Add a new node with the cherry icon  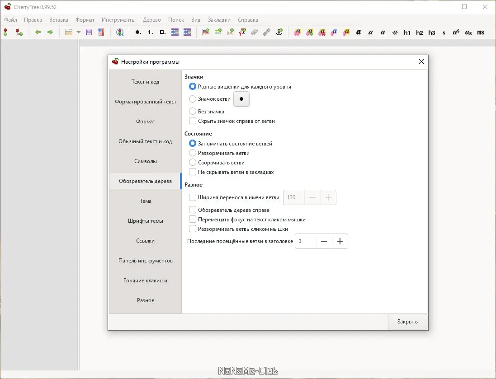pyautogui.click(x=6, y=32)
